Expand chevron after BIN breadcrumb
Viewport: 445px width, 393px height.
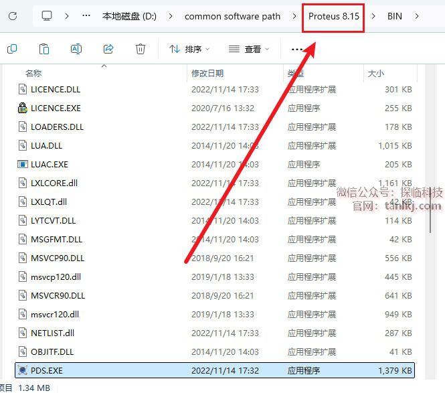pos(417,16)
